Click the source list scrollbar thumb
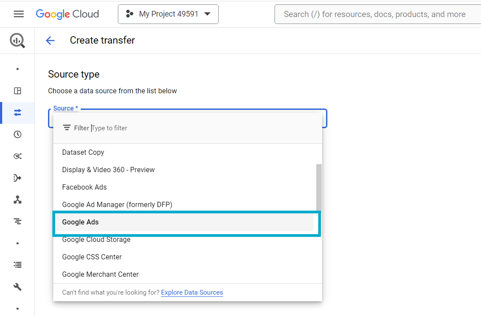 click(x=319, y=188)
